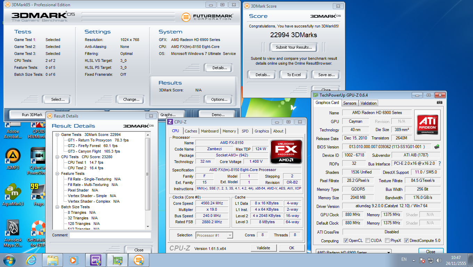Switch to the Graphics tab in CPU-Z

pyautogui.click(x=262, y=131)
